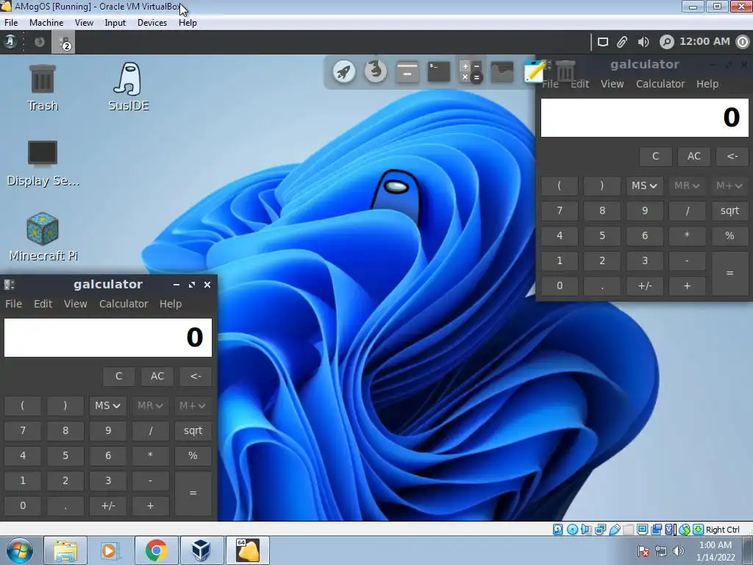Click the Windows tray volume icon
753x565 pixels.
pyautogui.click(x=679, y=551)
